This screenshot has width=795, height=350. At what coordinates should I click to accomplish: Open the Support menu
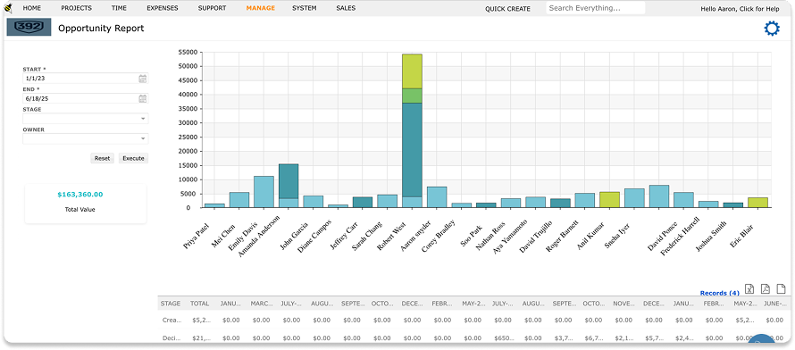(212, 8)
